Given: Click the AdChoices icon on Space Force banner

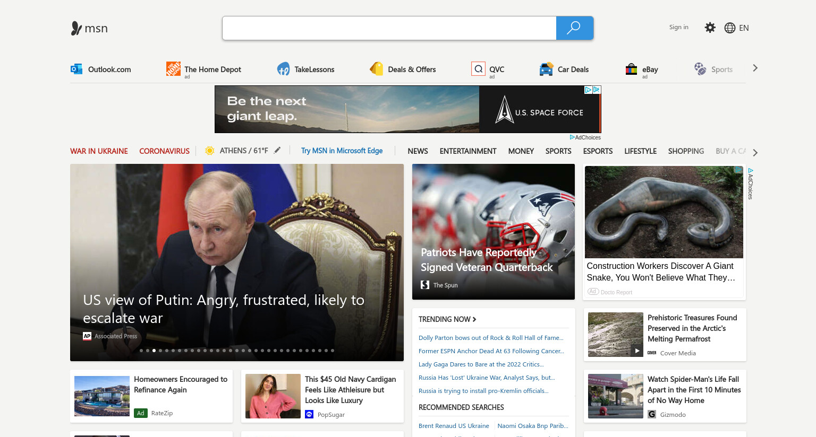Looking at the screenshot, I should pyautogui.click(x=588, y=90).
